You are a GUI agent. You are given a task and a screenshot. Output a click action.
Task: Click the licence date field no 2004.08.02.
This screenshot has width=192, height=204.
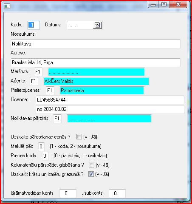(110, 109)
